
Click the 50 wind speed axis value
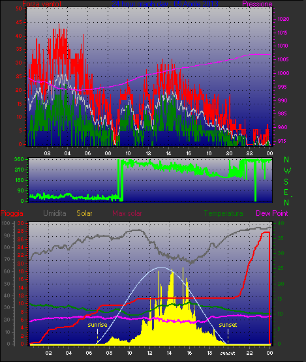pyautogui.click(x=19, y=8)
